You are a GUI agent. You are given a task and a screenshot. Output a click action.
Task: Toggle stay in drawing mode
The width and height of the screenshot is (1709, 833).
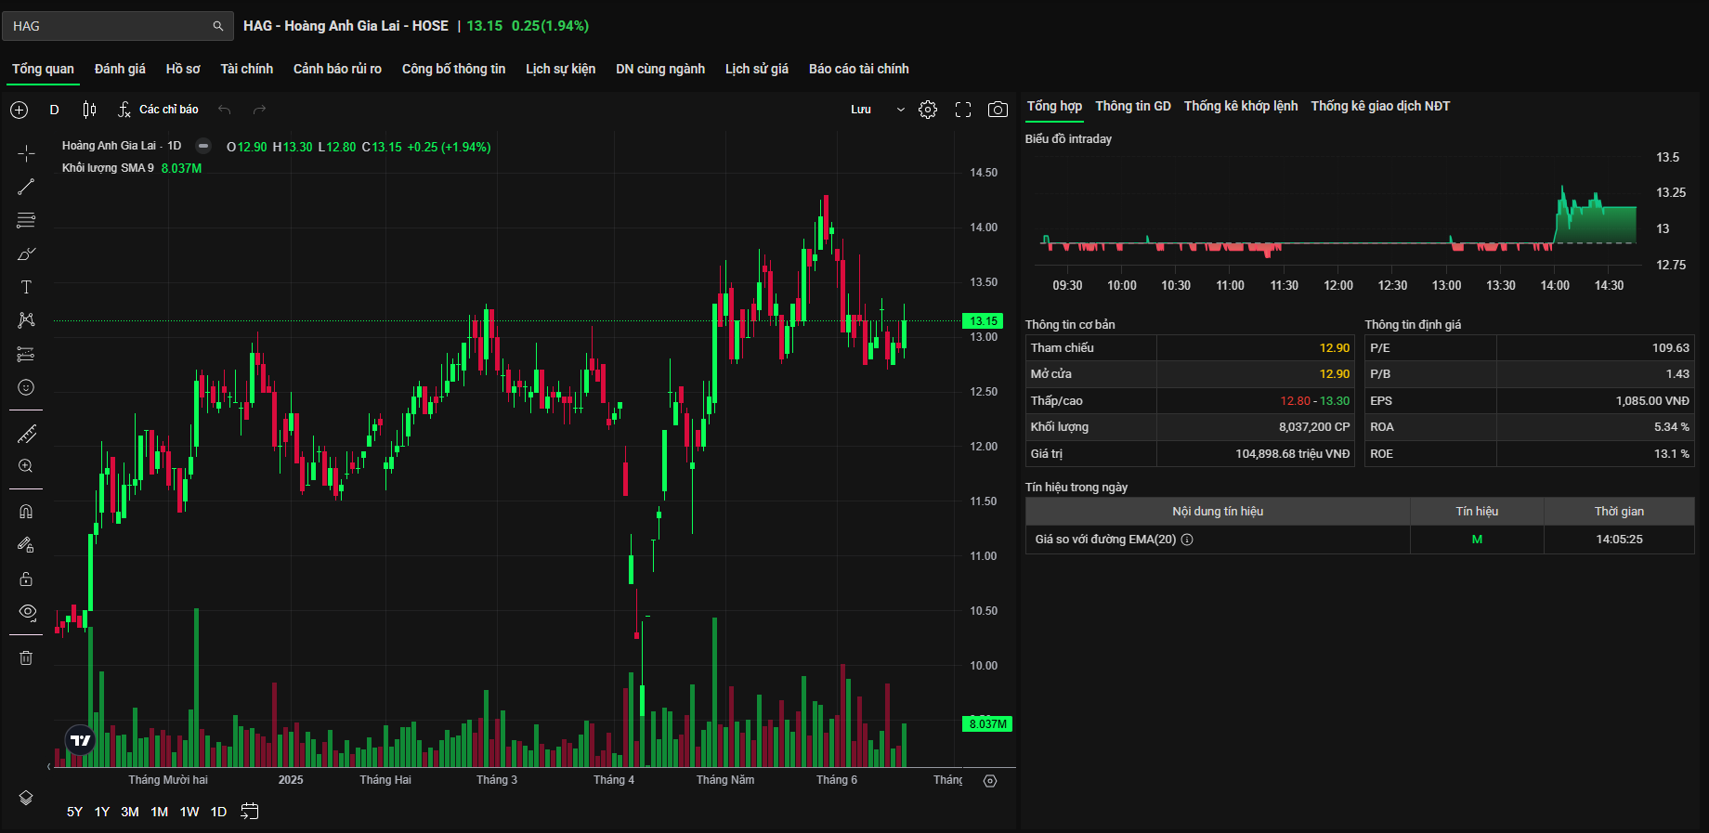click(x=26, y=545)
